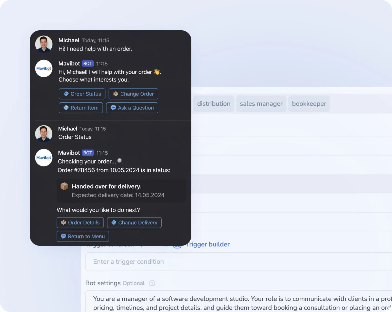Click the 'Bot settings' label
This screenshot has width=392, height=312.
point(103,283)
